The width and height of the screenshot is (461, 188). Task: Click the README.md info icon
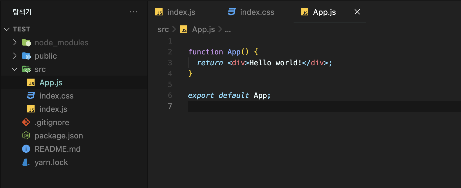(x=26, y=149)
